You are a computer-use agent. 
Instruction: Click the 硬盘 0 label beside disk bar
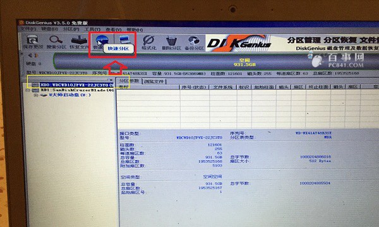pos(33,64)
